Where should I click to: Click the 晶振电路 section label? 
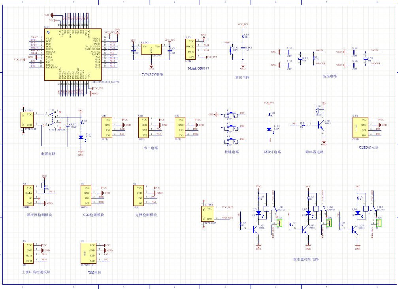pyautogui.click(x=330, y=76)
